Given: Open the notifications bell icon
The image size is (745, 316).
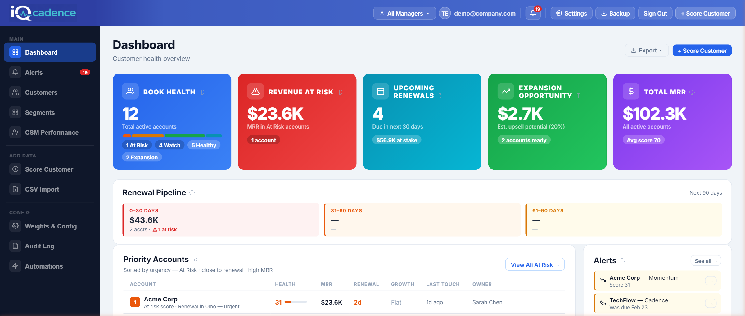Looking at the screenshot, I should click(x=533, y=13).
